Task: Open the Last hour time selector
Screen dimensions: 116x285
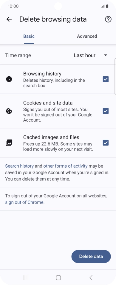Action: (91, 55)
